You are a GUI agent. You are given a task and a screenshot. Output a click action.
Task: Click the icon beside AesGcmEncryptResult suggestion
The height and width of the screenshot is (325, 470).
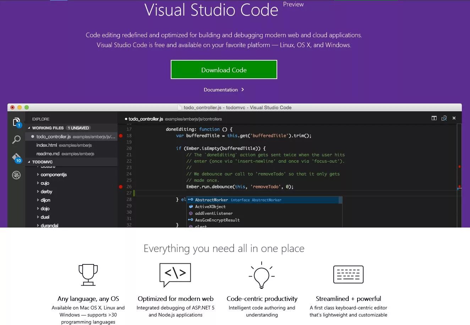191,220
